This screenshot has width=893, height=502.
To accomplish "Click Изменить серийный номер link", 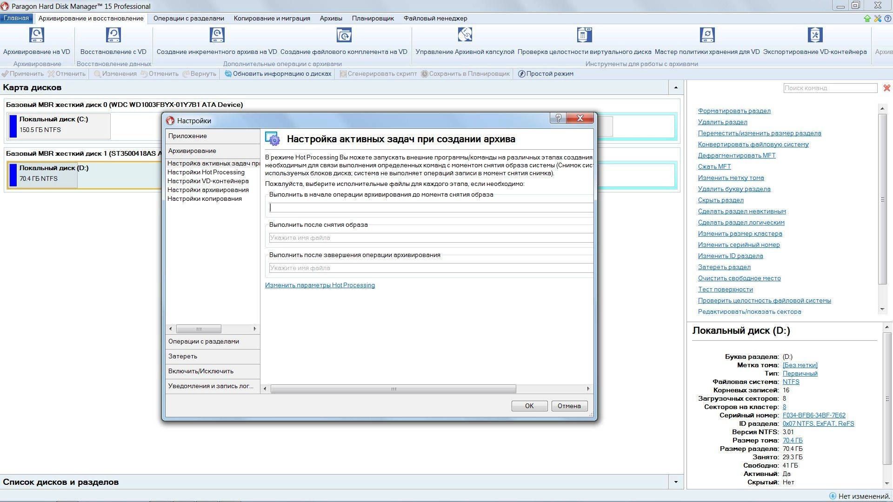I will [739, 244].
